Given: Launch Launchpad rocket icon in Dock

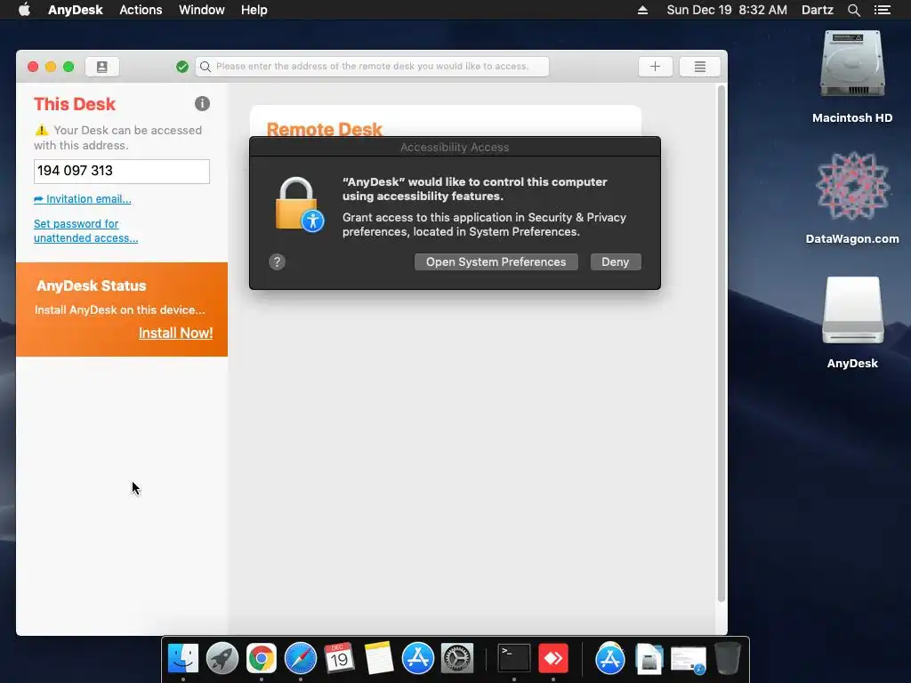Looking at the screenshot, I should point(222,659).
